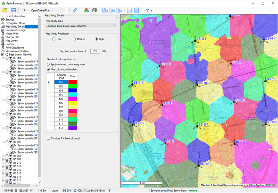Open Measurement Analysis in the sidebar
This screenshot has width=278, height=193.
point(17,51)
